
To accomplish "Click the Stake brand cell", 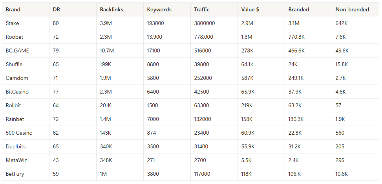I will [26, 23].
